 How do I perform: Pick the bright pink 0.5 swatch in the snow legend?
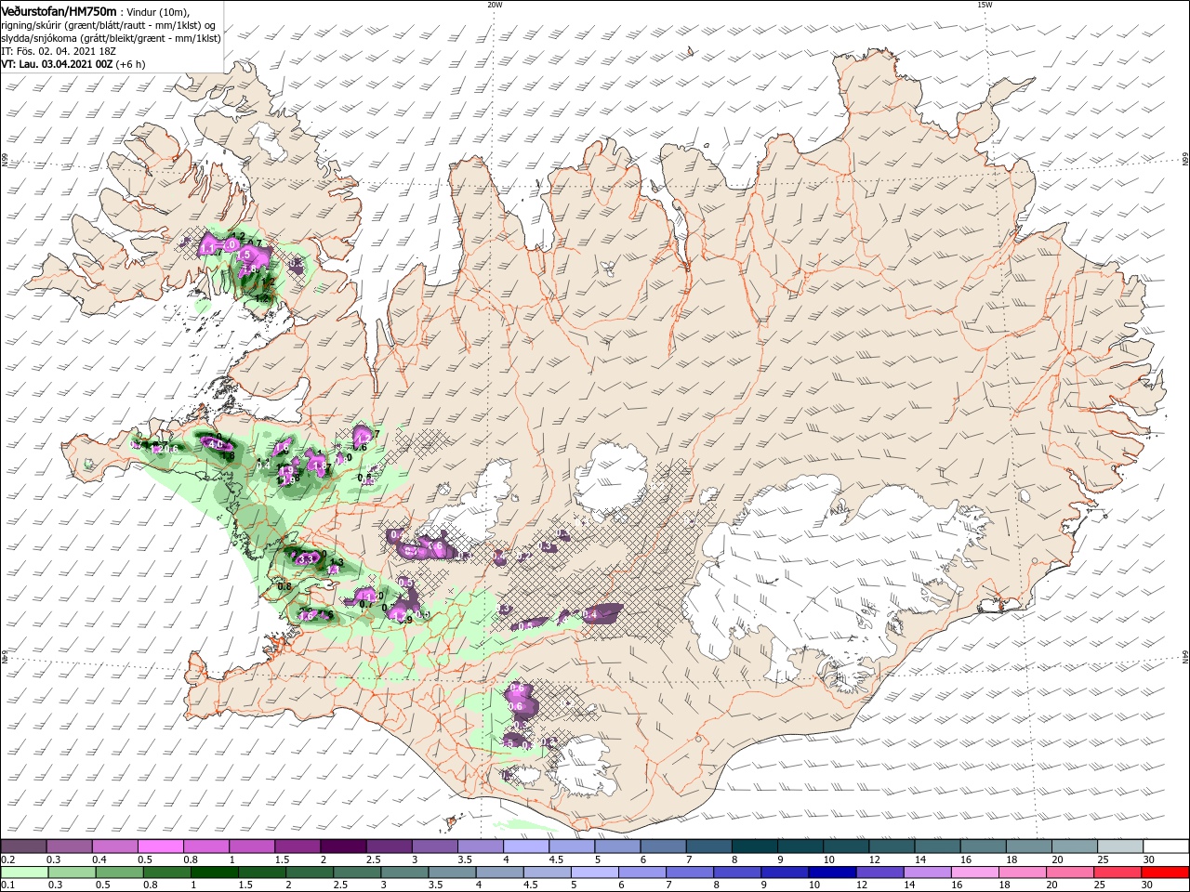tap(161, 846)
